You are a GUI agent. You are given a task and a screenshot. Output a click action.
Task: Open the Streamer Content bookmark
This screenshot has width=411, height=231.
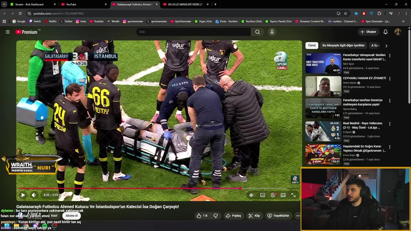pos(310,21)
